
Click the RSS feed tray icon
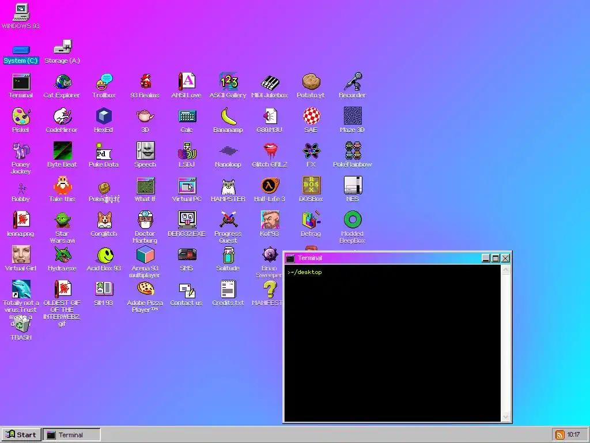pyautogui.click(x=560, y=435)
